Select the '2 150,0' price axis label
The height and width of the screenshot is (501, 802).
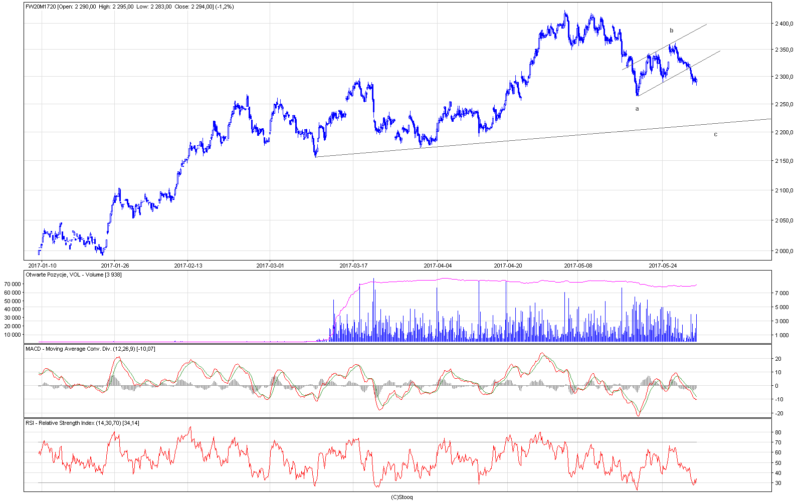click(784, 161)
